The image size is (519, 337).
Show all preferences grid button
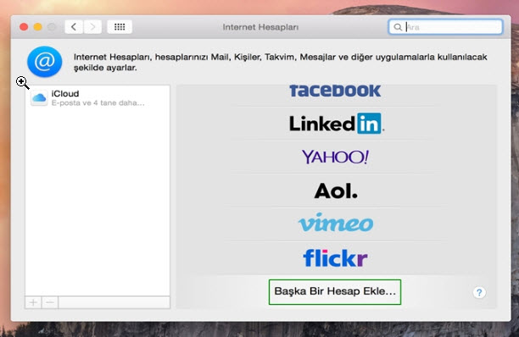pyautogui.click(x=120, y=27)
